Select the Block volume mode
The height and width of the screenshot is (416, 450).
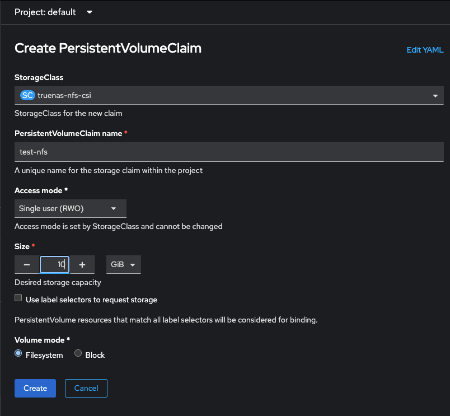[78, 353]
